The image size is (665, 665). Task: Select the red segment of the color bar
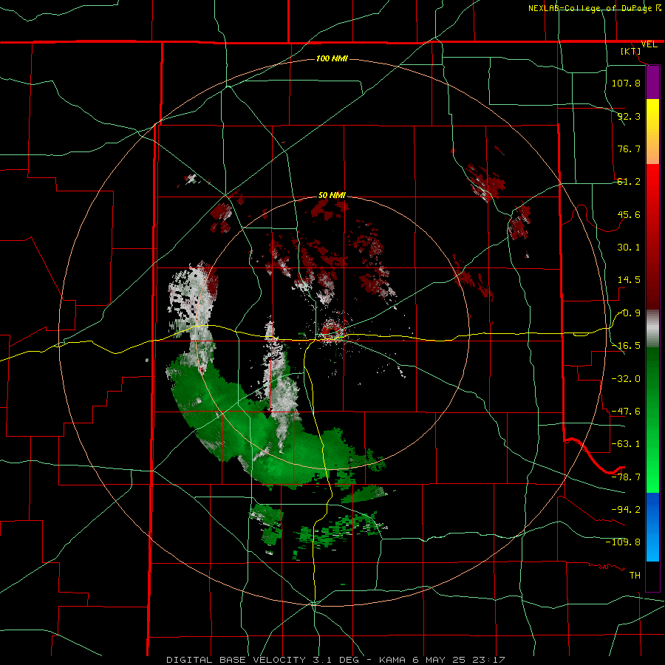click(652, 236)
